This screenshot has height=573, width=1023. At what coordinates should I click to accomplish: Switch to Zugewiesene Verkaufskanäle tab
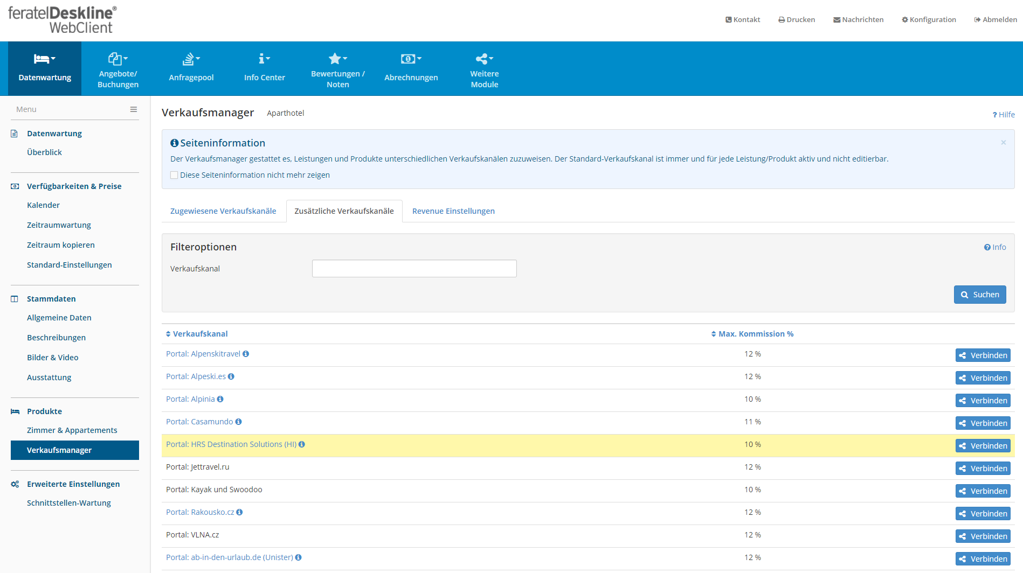[223, 211]
